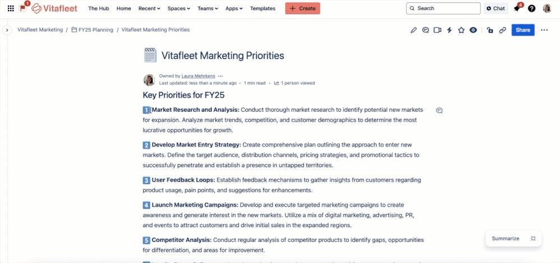Open the Laura Mehrkens owner link
Screen dimensions: 560x263
(198, 76)
